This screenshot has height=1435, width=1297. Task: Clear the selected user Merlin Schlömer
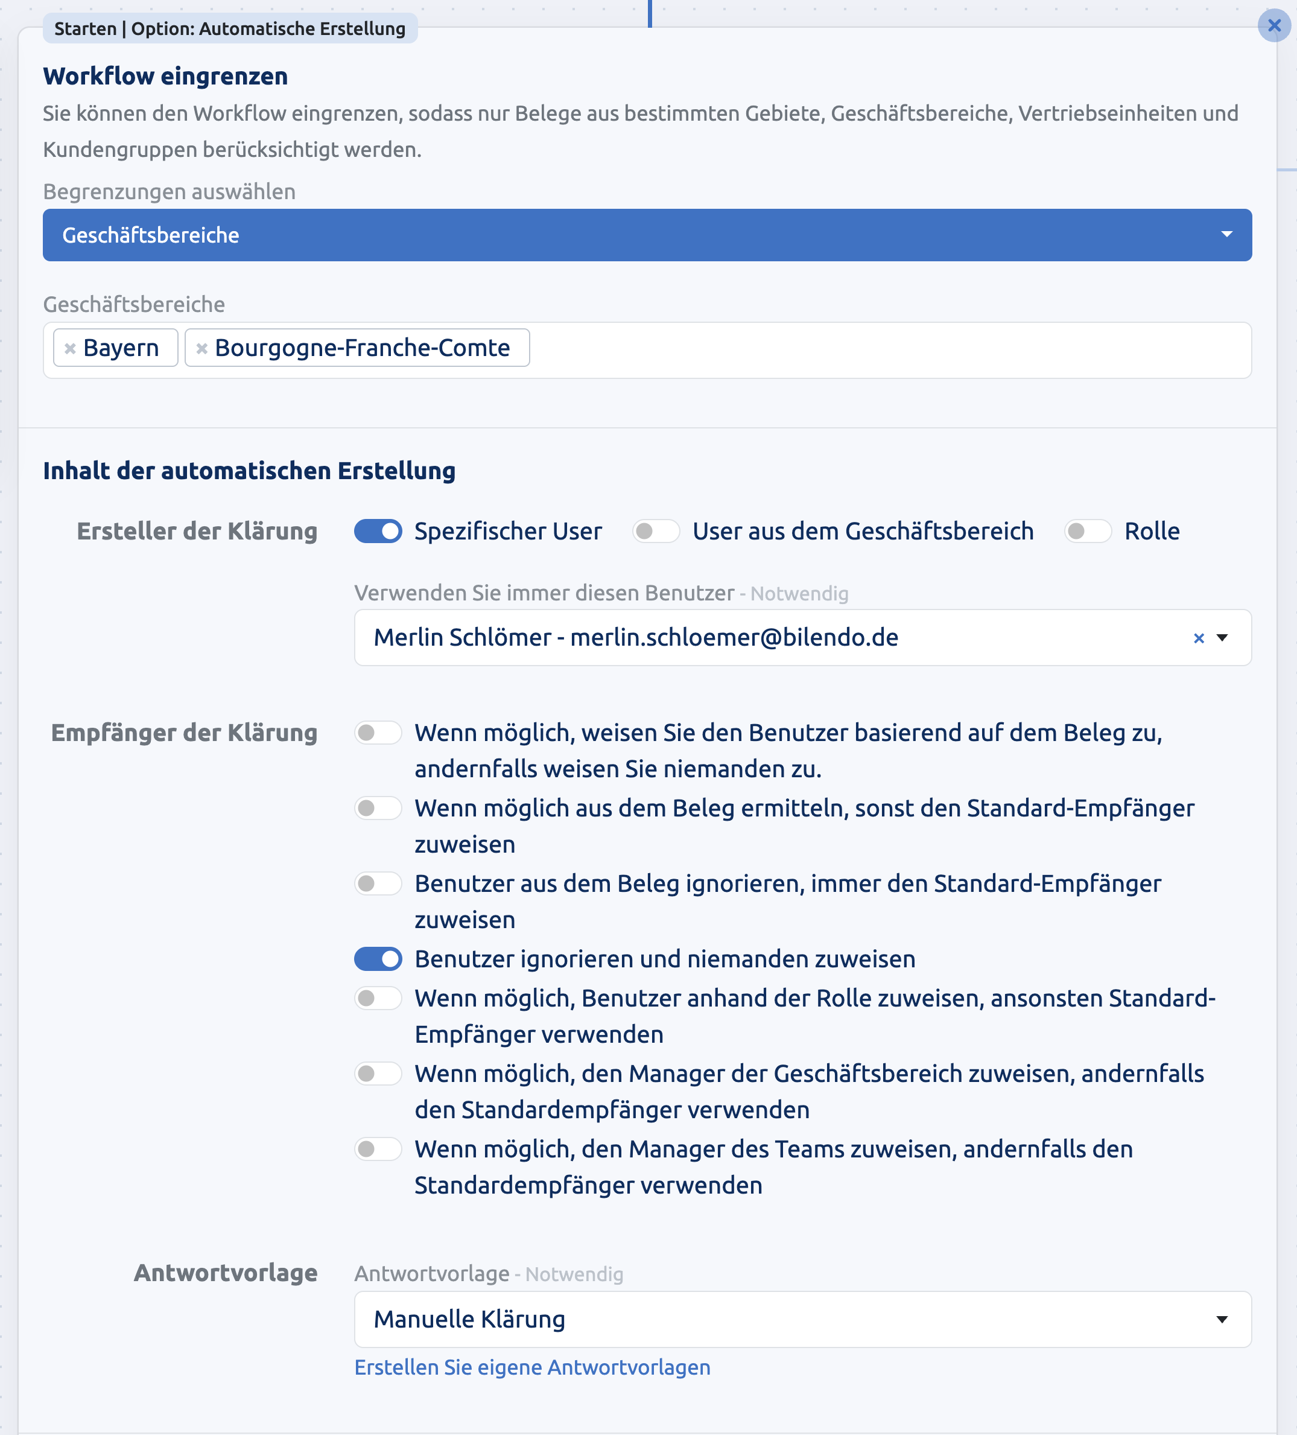[1198, 638]
